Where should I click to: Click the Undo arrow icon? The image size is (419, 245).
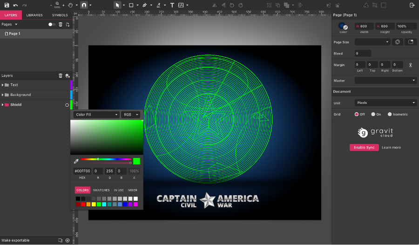tap(15, 5)
